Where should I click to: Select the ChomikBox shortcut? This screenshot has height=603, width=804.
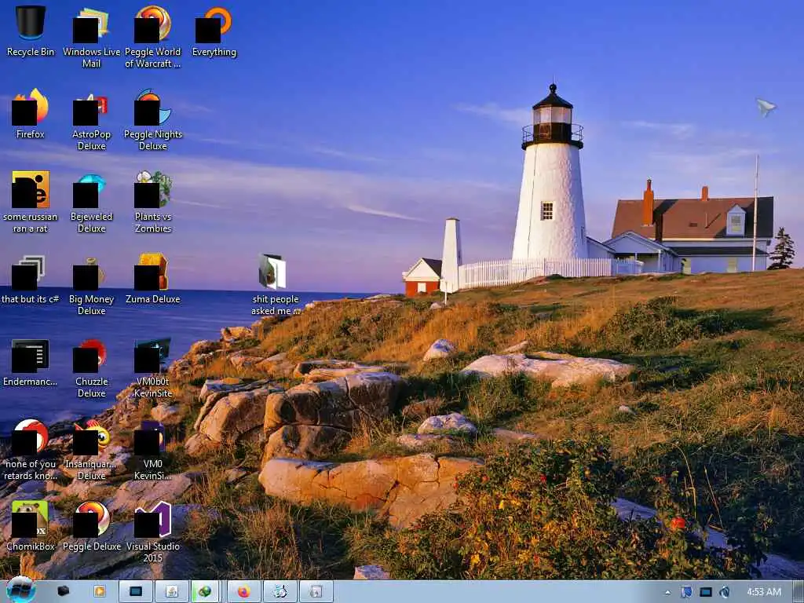point(31,519)
